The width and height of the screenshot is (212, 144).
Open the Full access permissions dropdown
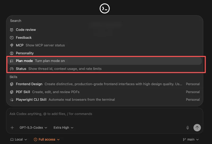click(47, 140)
